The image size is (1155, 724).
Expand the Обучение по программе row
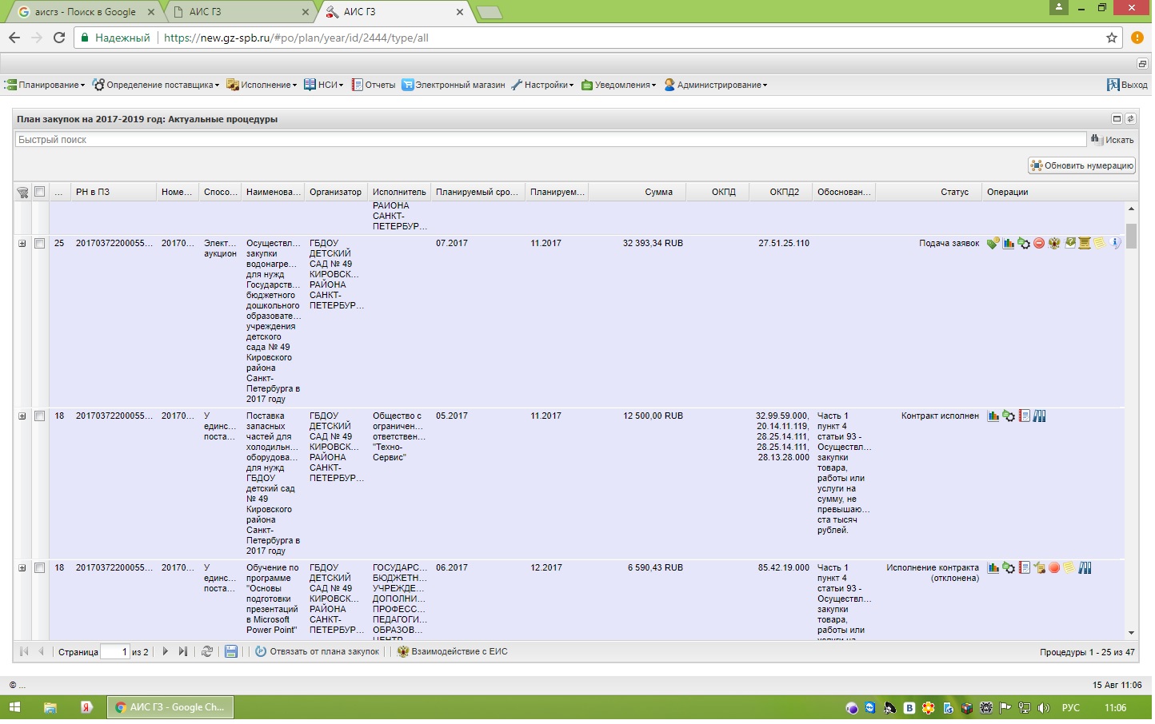(x=22, y=568)
